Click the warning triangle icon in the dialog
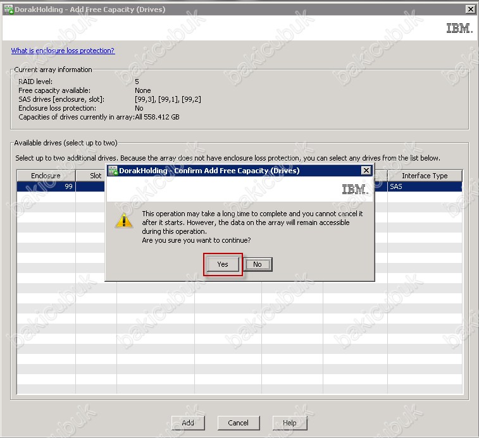 124,221
